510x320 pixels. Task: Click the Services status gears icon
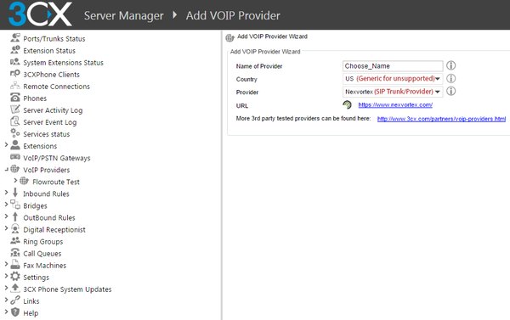point(15,133)
